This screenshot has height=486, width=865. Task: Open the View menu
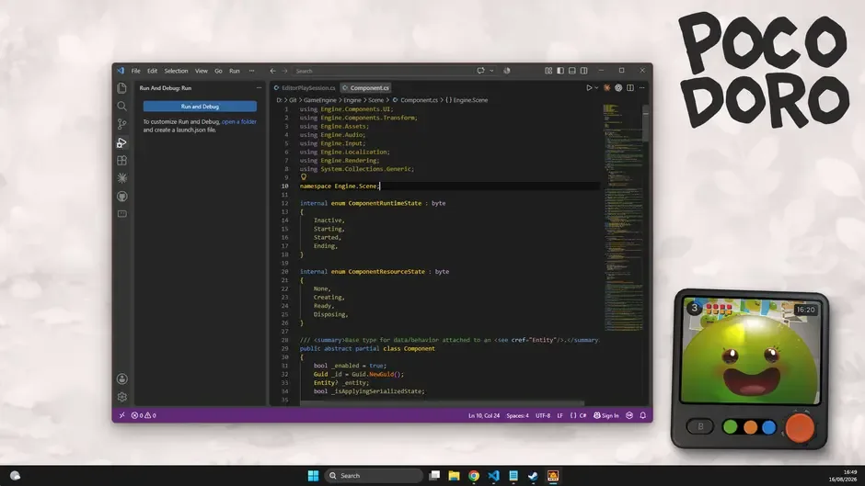[x=202, y=71]
